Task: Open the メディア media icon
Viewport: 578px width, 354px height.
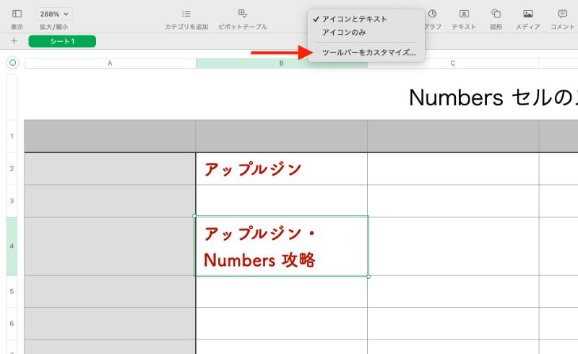Action: [528, 14]
